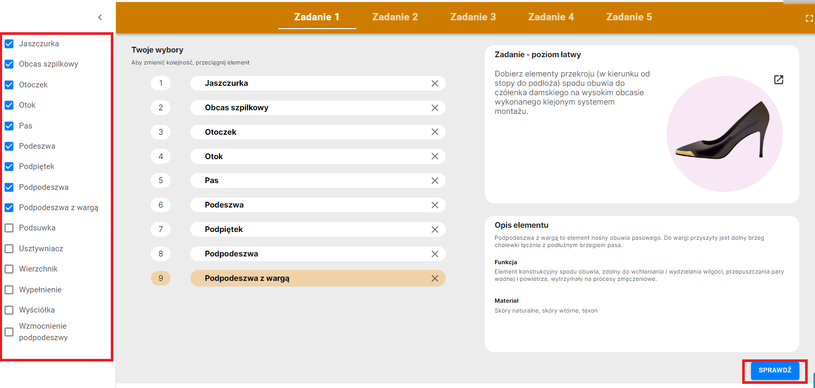Remove Podeszwa from the selected elements
This screenshot has width=815, height=388.
435,205
